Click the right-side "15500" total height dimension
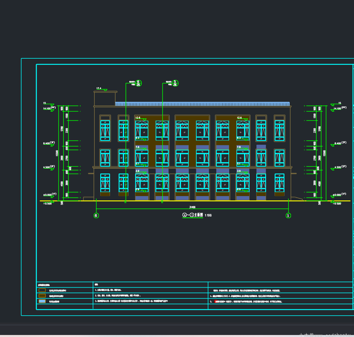This screenshot has height=337, width=354. coord(324,153)
